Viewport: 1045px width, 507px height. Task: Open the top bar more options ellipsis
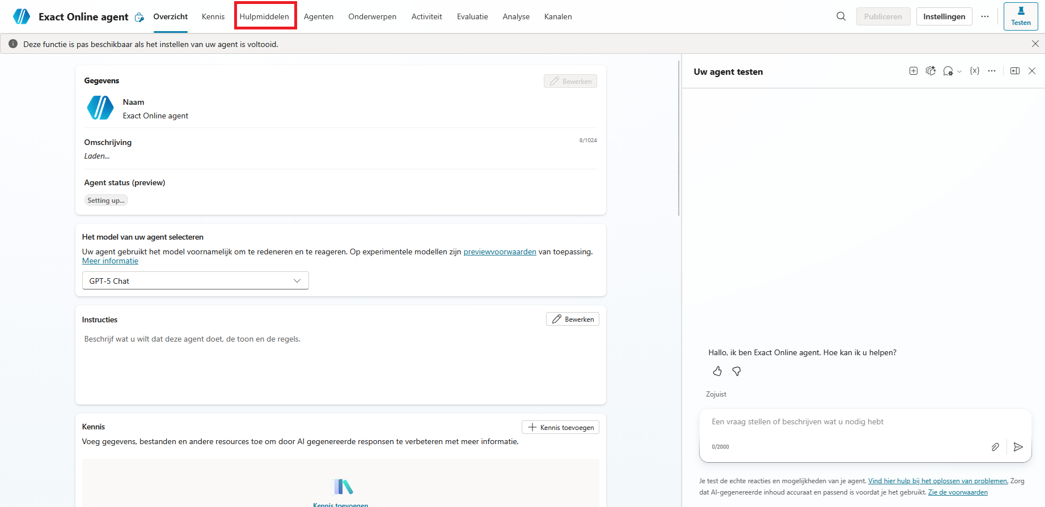(985, 16)
